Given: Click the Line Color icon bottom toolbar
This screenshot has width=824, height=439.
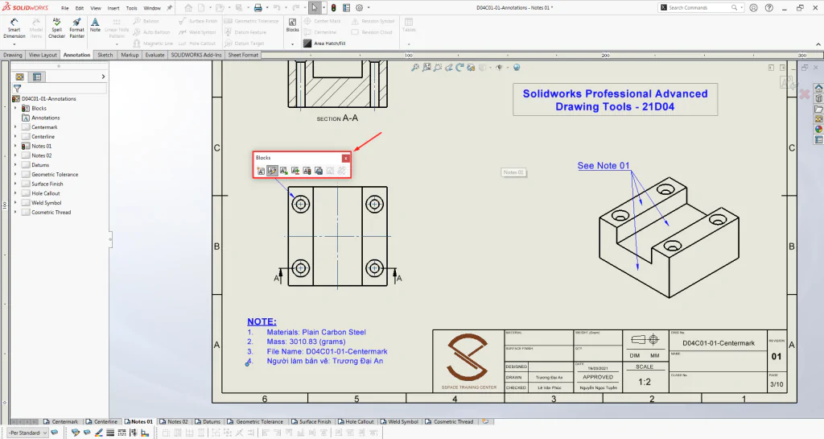Looking at the screenshot, I should tap(99, 433).
